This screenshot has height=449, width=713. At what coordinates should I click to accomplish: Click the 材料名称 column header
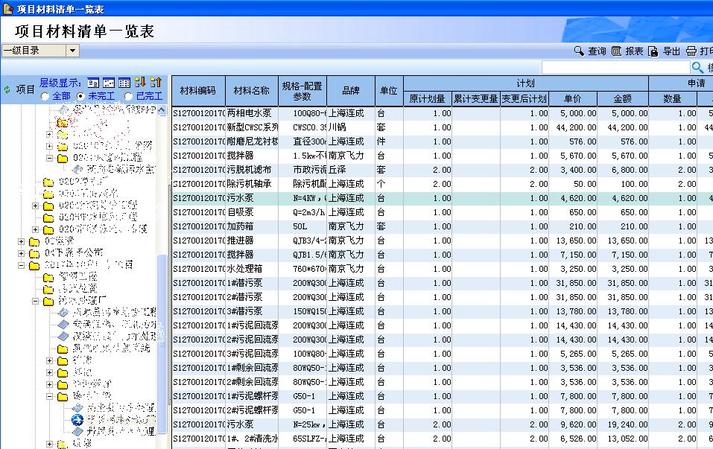tap(251, 91)
